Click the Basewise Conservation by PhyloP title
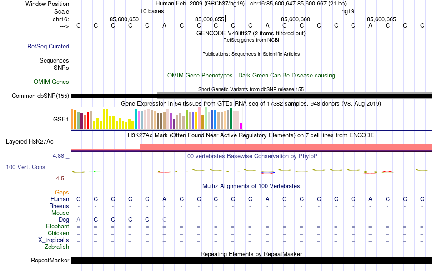432x271 pixels. 251,156
